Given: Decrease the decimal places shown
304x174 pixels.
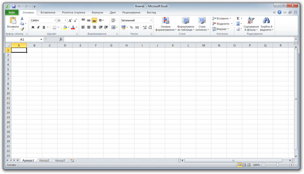Looking at the screenshot, I should (150, 28).
